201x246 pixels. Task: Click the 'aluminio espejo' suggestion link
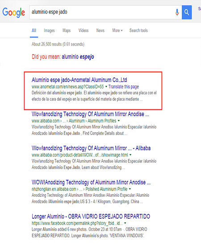point(78,57)
